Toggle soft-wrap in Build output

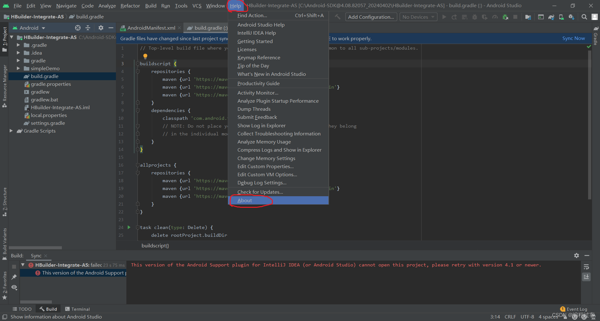[586, 267]
